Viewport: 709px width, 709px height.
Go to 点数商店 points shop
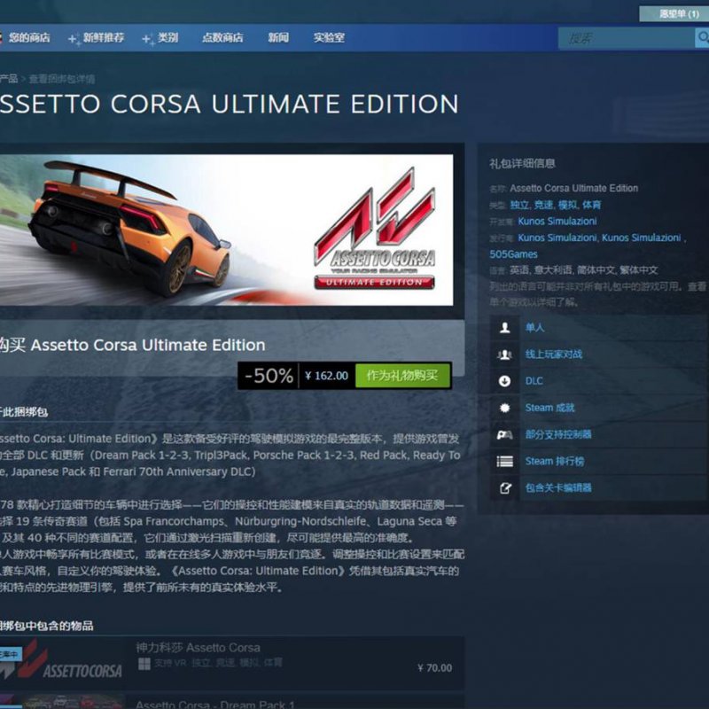point(222,37)
